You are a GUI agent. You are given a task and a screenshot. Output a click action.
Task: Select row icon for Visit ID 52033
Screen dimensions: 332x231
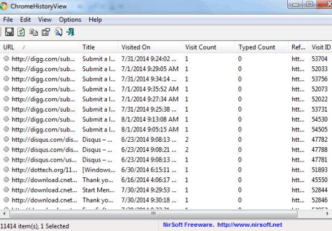point(7,69)
